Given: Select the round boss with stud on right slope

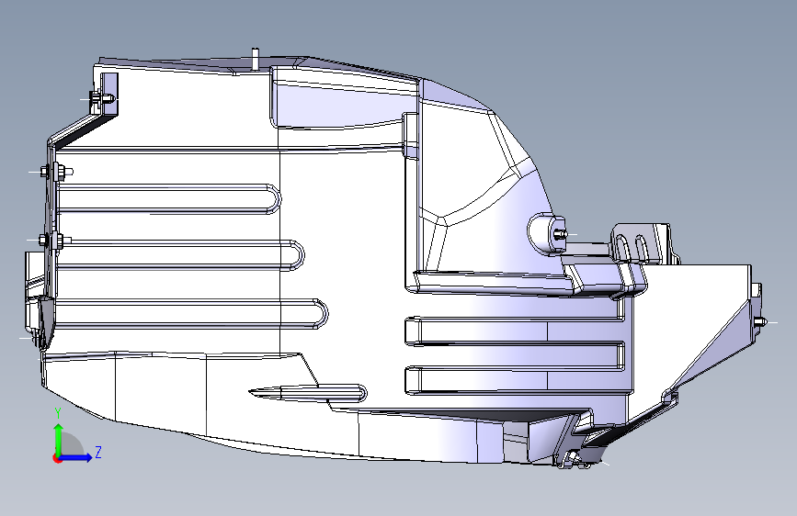Looking at the screenshot, I should coord(548,233).
